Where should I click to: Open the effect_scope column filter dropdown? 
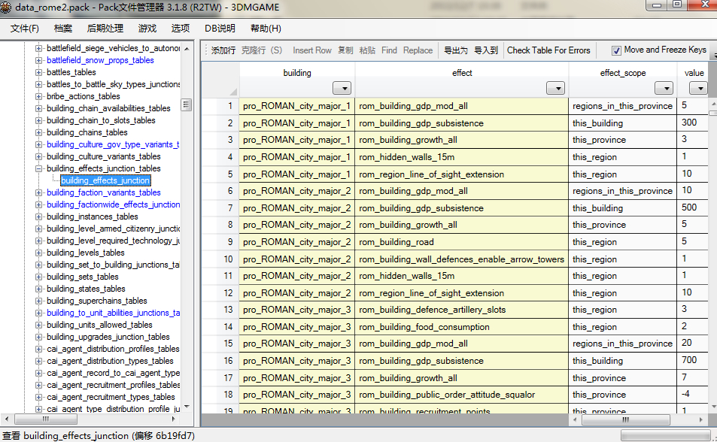tap(664, 88)
